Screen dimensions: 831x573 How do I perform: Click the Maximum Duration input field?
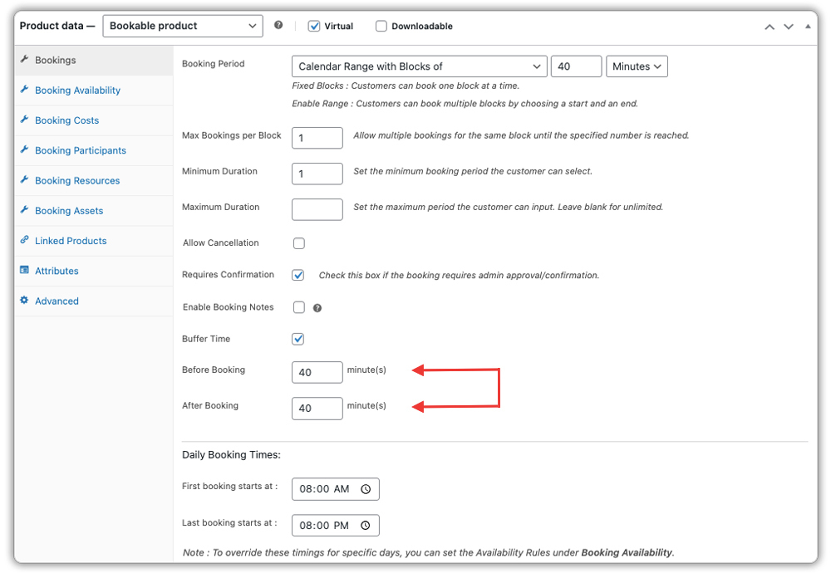point(317,209)
